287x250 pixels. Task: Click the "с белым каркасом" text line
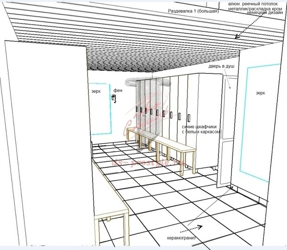coord(201,132)
